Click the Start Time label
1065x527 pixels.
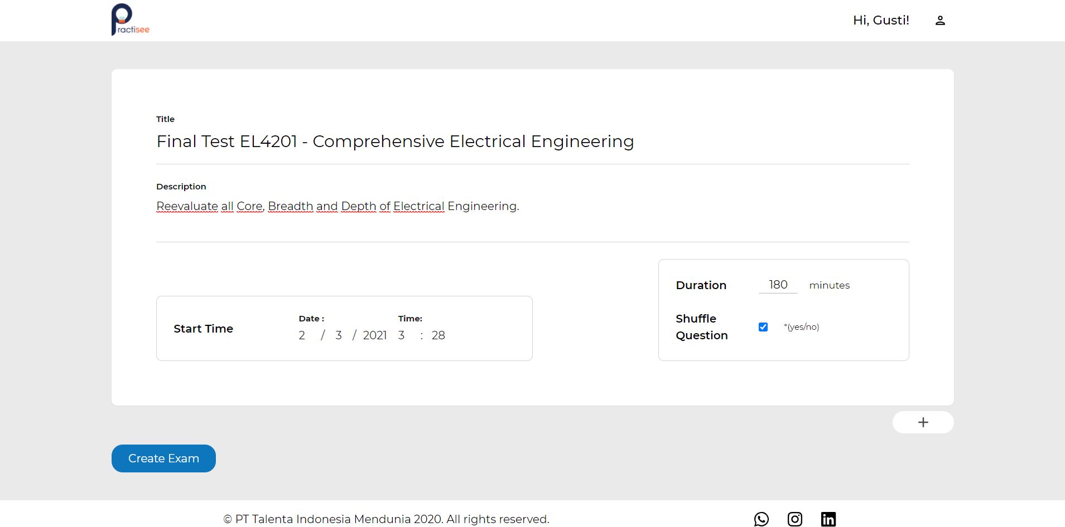pyautogui.click(x=203, y=329)
